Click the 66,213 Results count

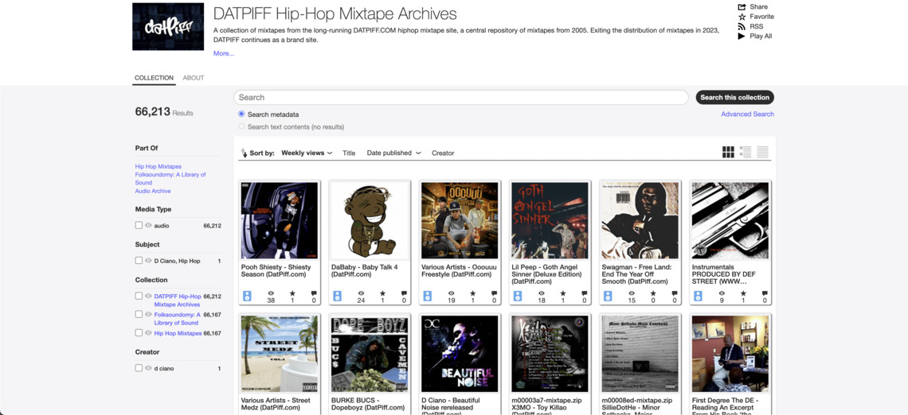click(164, 112)
